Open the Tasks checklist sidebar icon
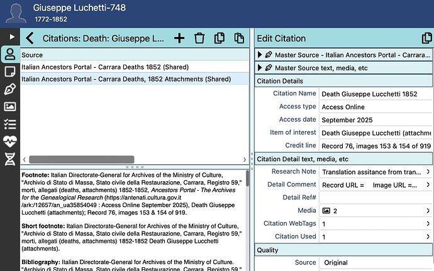 [x=10, y=124]
